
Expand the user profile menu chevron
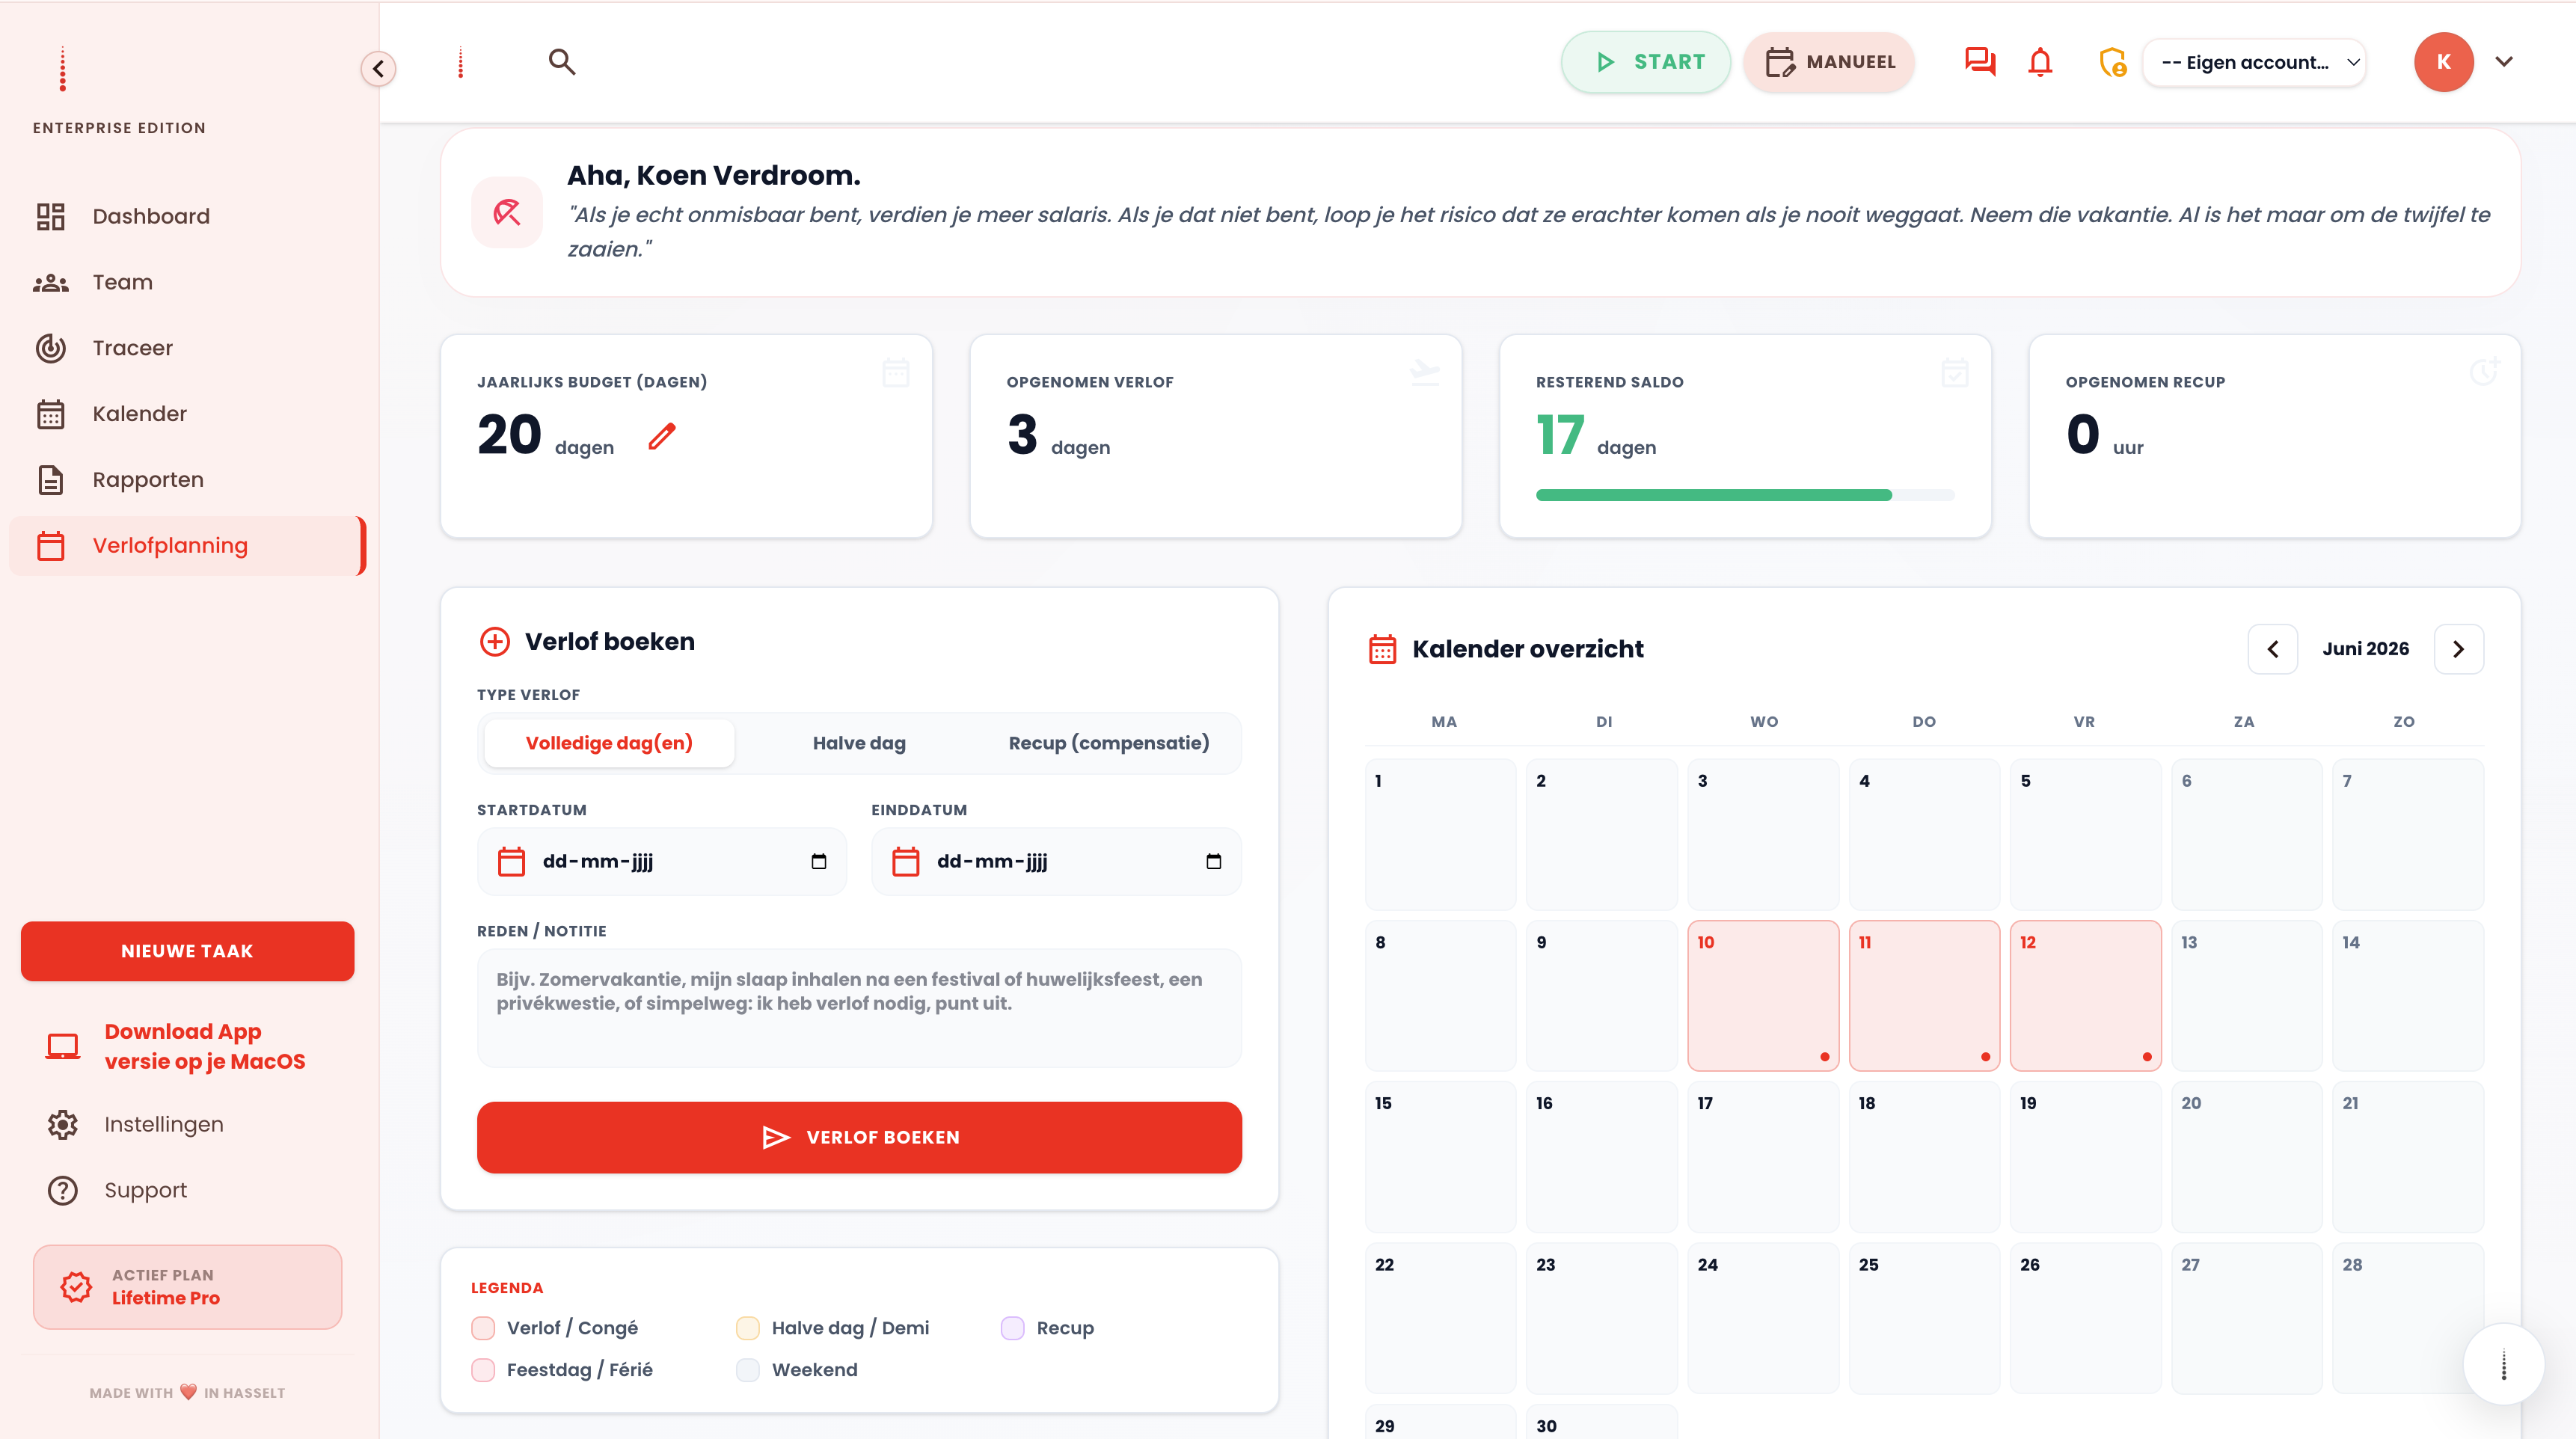(2504, 62)
